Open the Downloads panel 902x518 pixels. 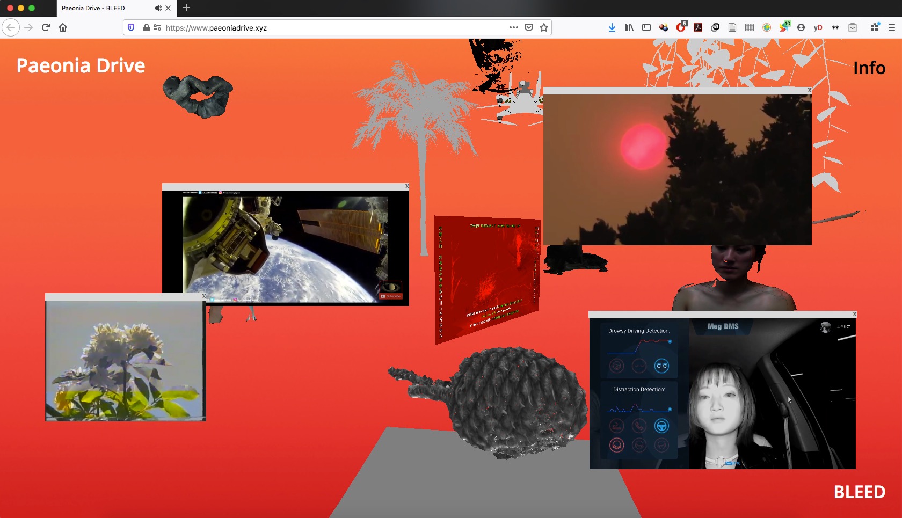pyautogui.click(x=612, y=27)
